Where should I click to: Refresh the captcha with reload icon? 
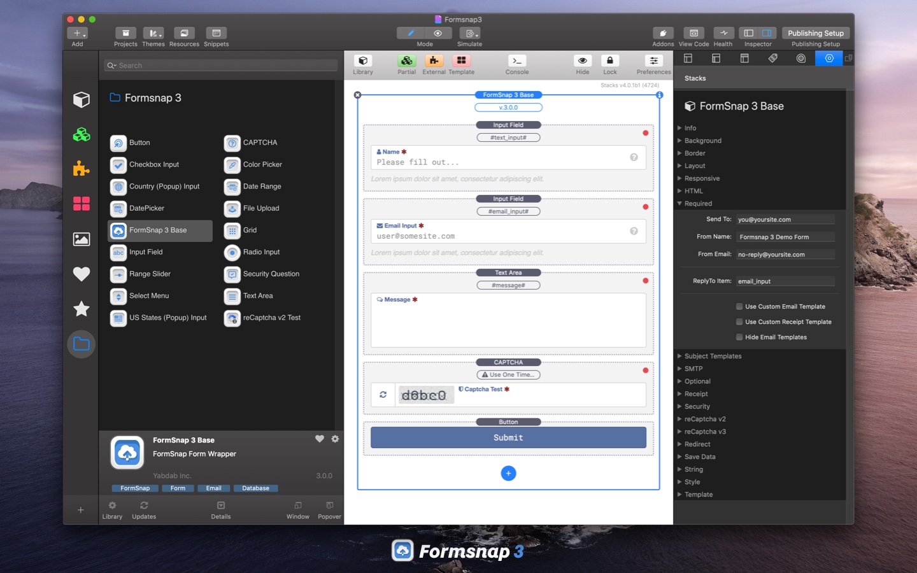tap(383, 395)
